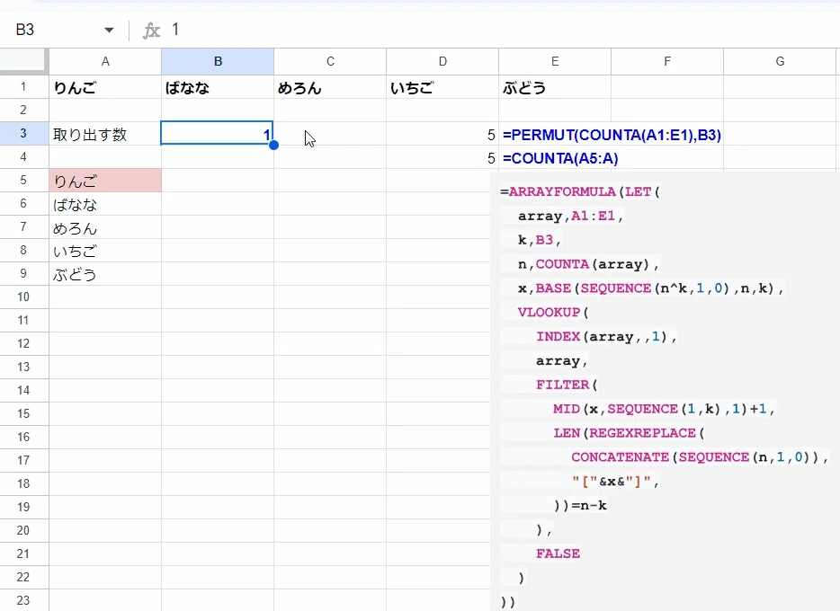Click cell D3 showing 5
Image resolution: width=840 pixels, height=611 pixels.
[442, 134]
